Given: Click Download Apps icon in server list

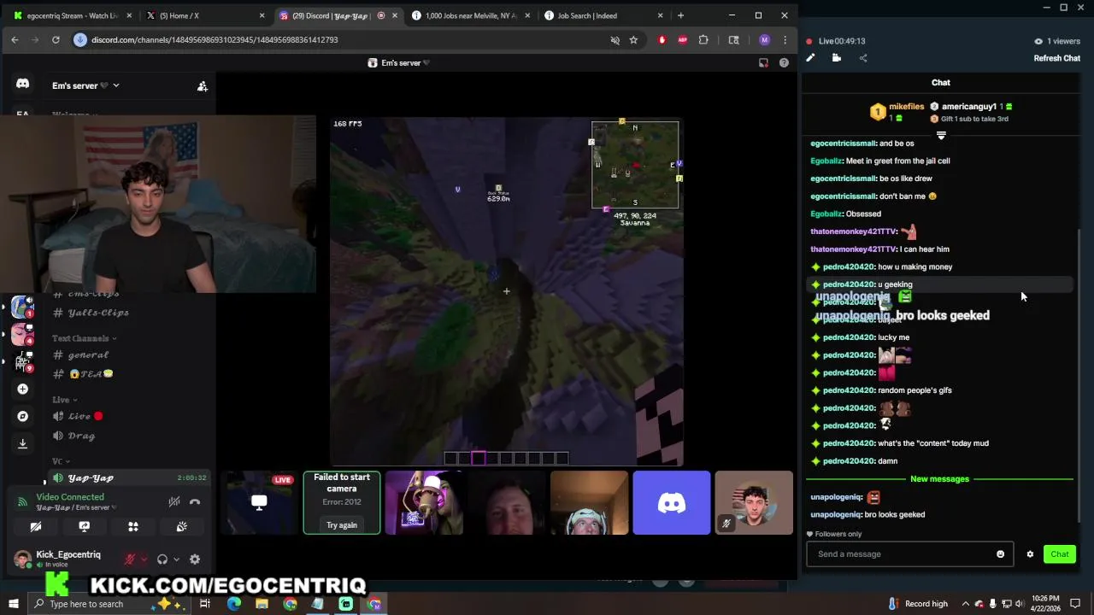Looking at the screenshot, I should coord(22,443).
